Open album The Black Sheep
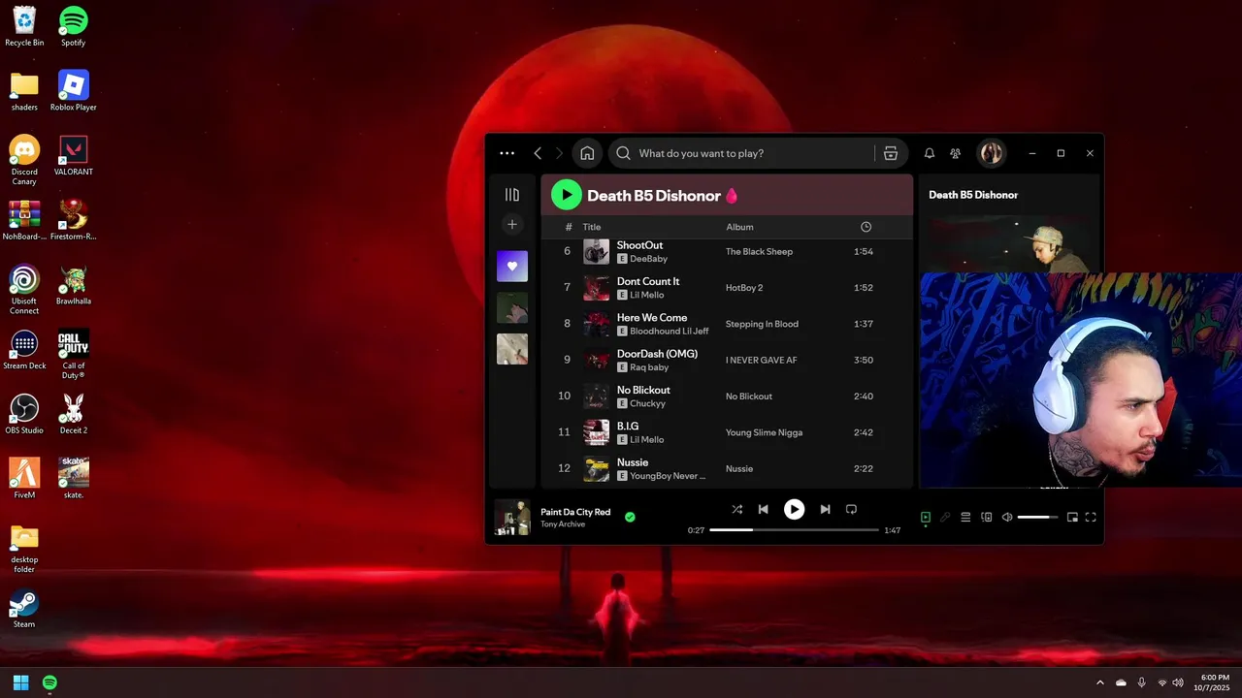The image size is (1242, 698). [759, 251]
